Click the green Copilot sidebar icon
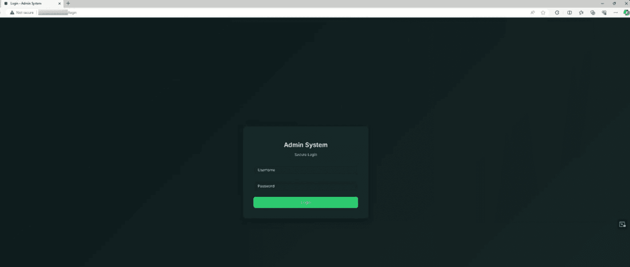630x267 pixels. click(x=626, y=13)
